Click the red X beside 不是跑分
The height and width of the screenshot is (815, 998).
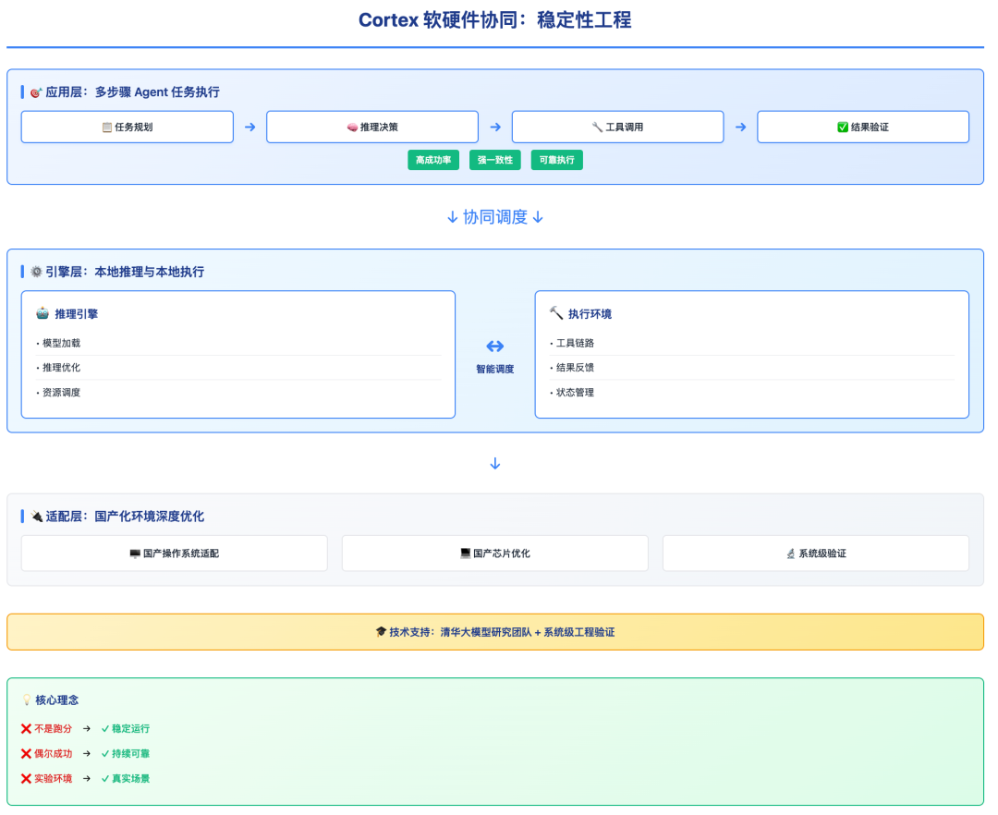26,728
